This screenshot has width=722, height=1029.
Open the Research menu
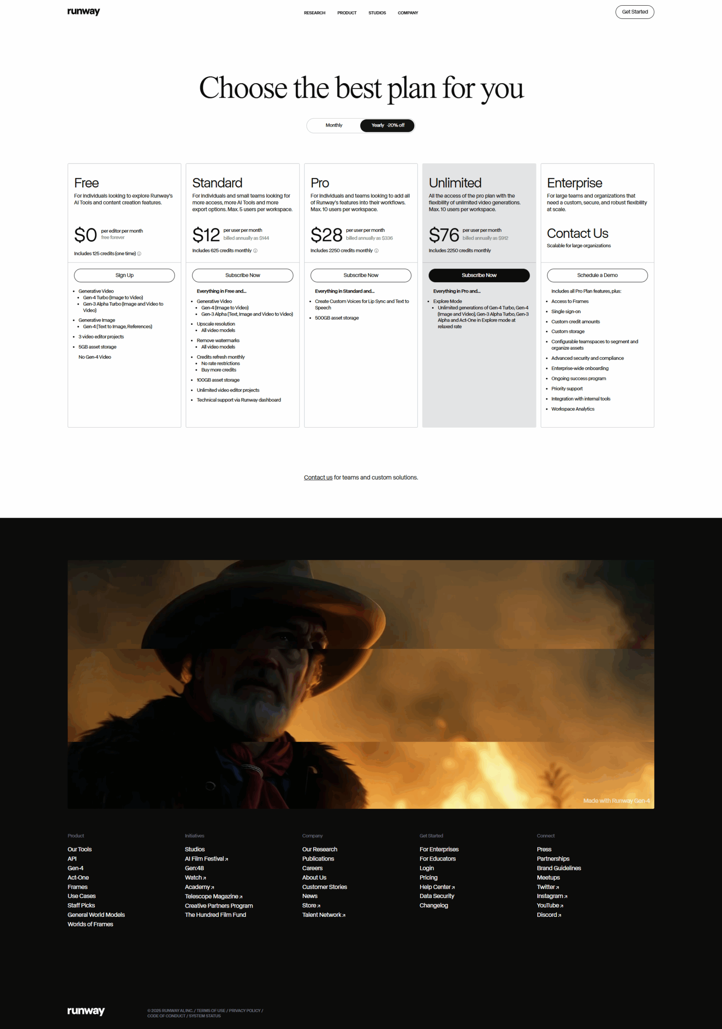[314, 13]
